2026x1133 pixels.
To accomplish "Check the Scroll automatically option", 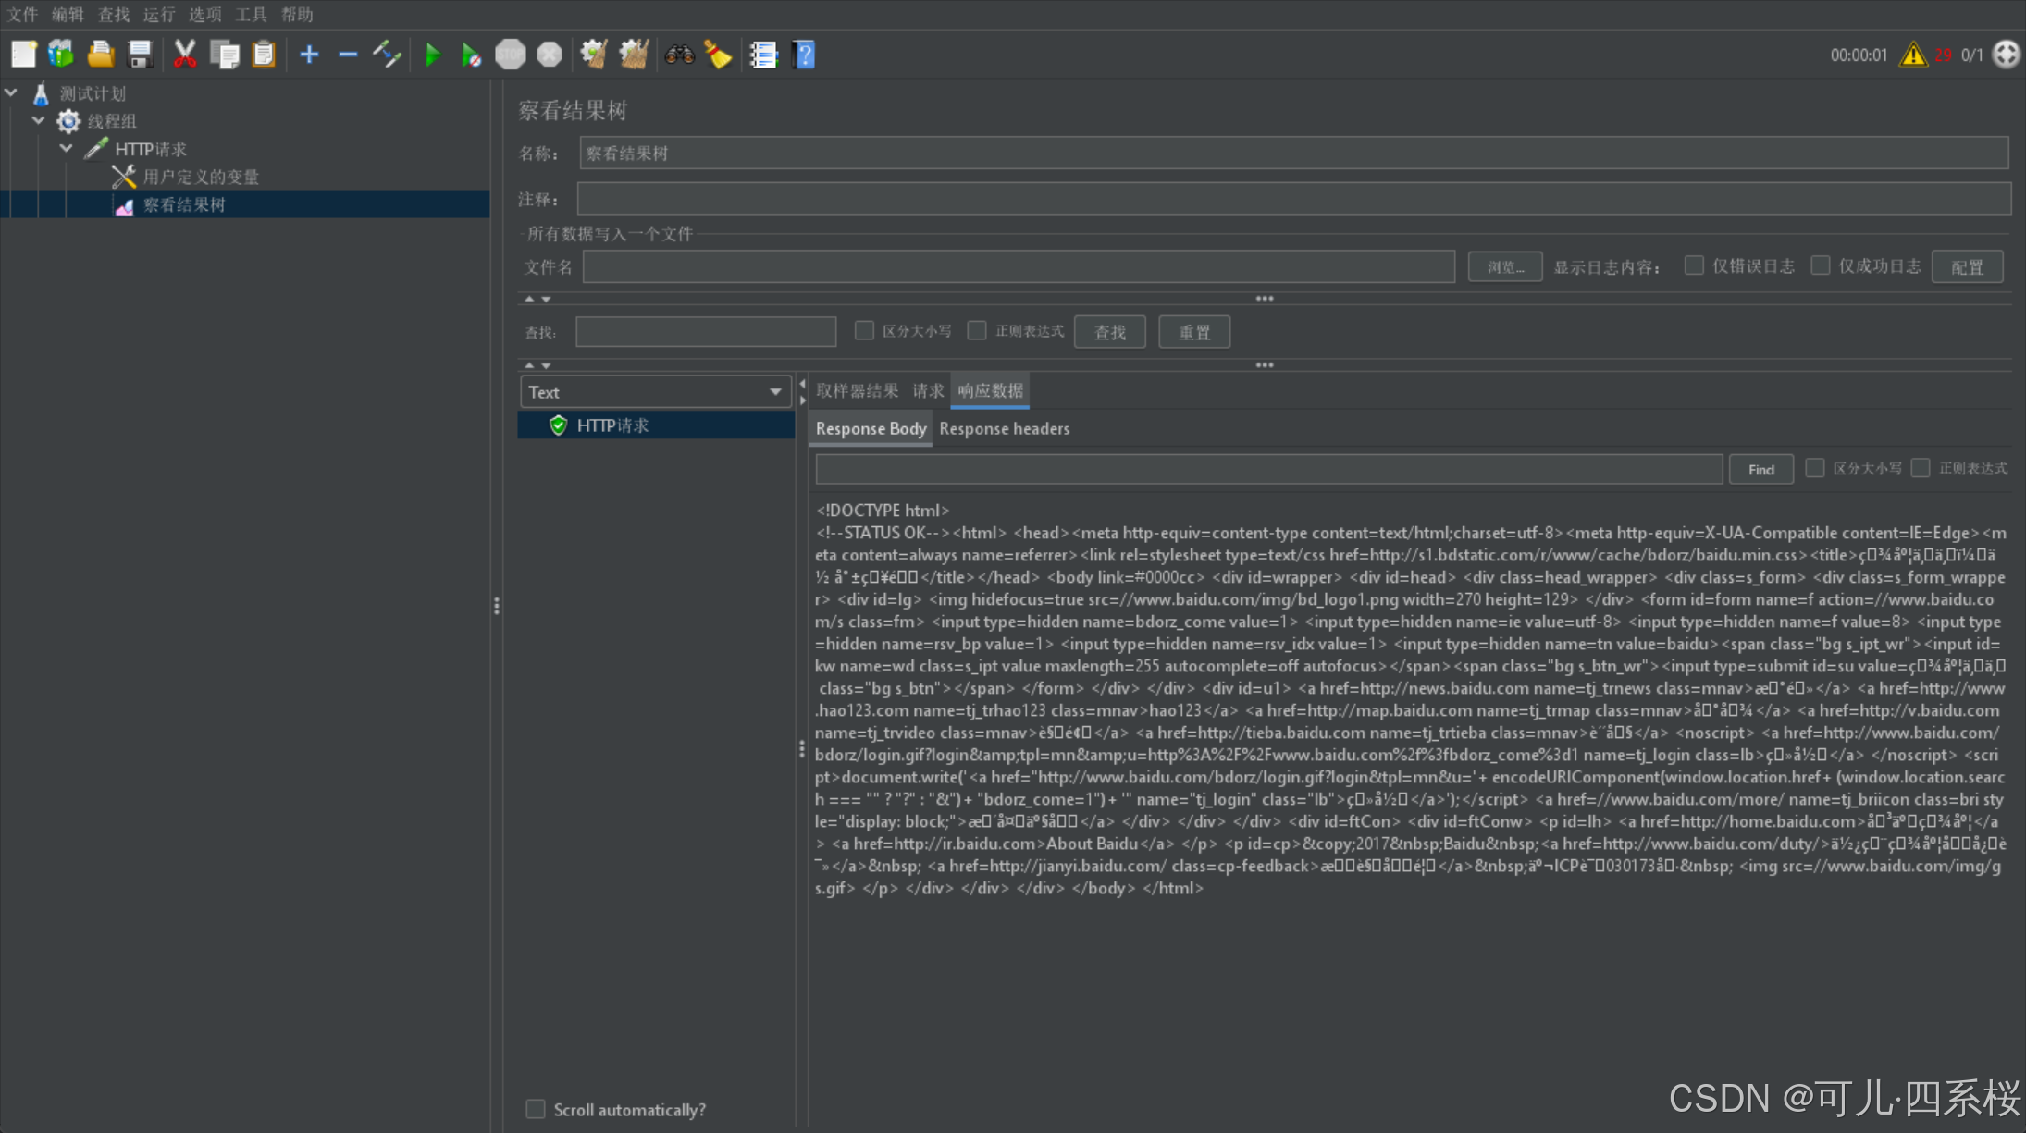I will coord(536,1109).
